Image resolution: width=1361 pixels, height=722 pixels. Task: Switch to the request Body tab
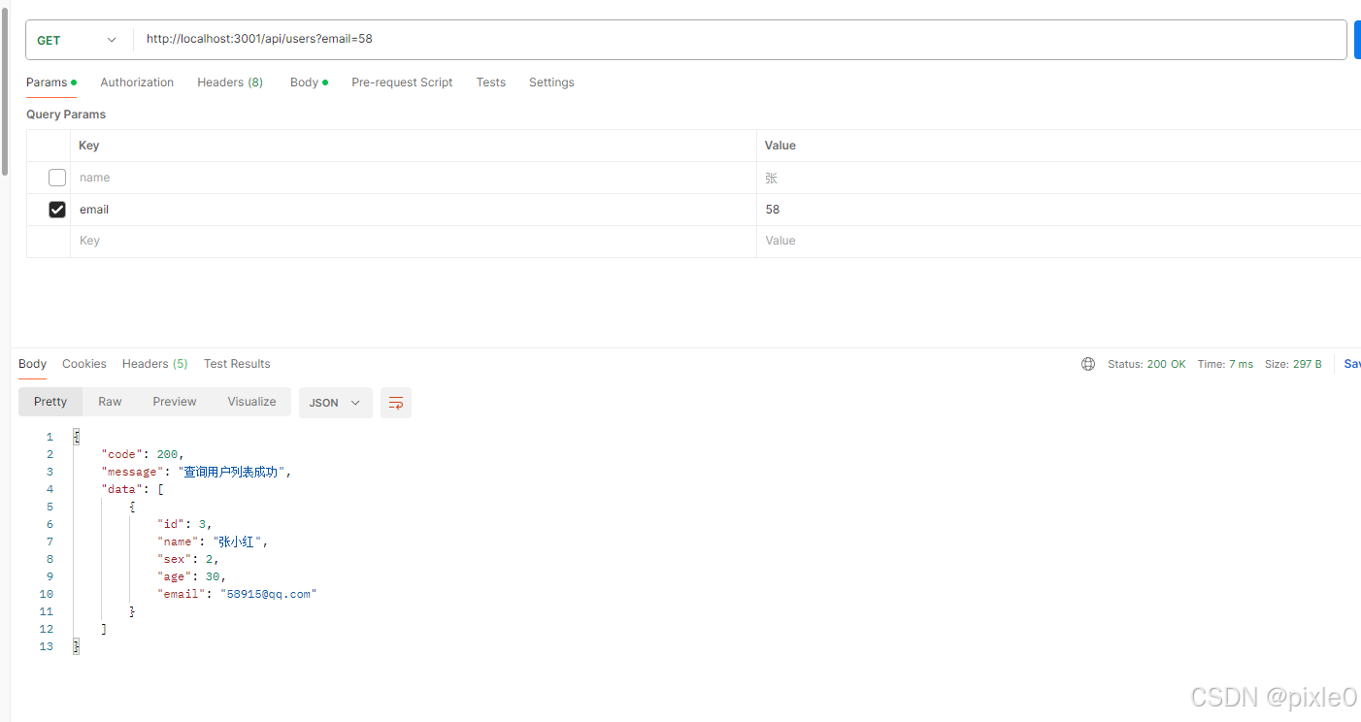[309, 82]
